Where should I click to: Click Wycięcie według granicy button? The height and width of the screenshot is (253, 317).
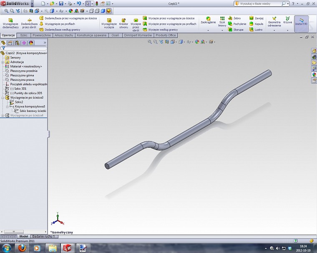point(160,30)
